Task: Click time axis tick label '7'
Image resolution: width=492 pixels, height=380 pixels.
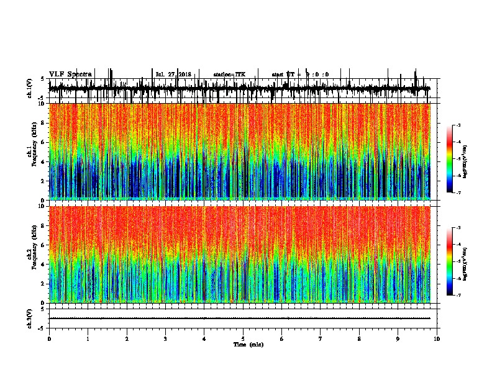Action: tap(321, 339)
